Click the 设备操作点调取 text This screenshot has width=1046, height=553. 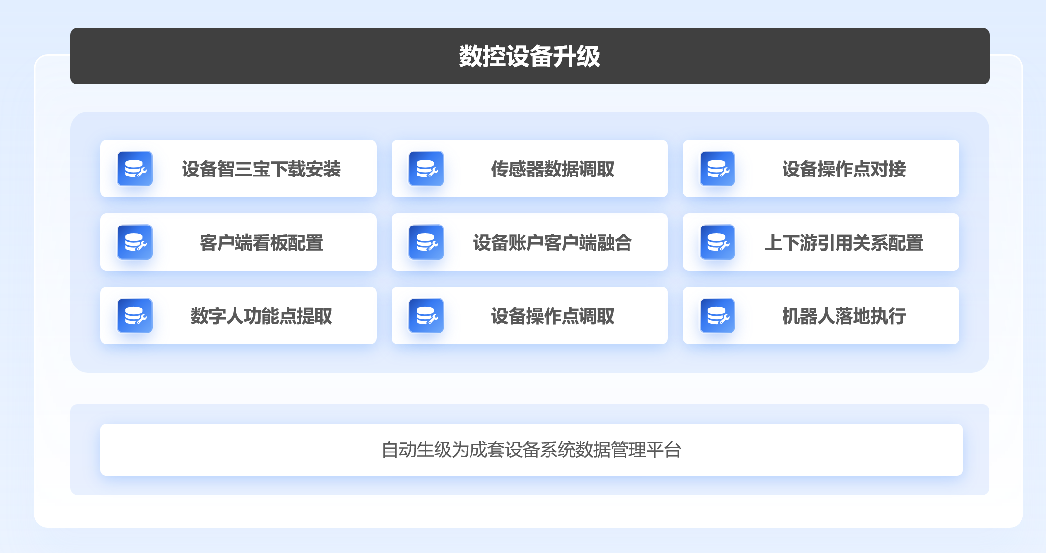tap(552, 316)
